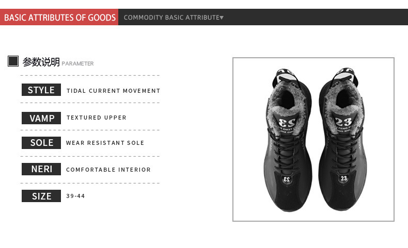Click the black square icon beside 参数说明
Screen dimensions: 408x248
point(13,61)
